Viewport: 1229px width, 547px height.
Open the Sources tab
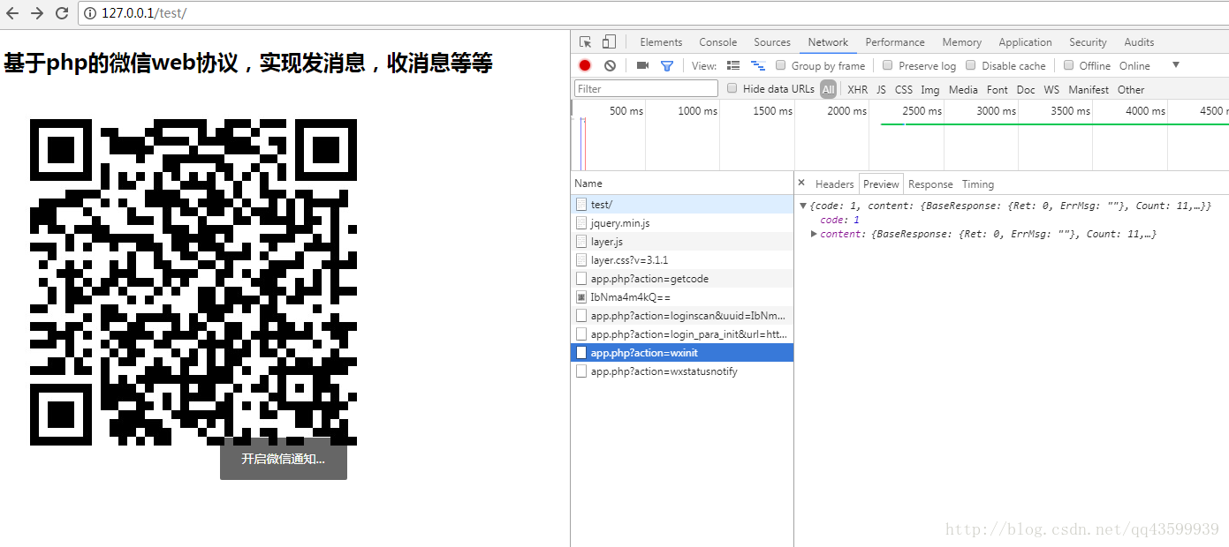(x=772, y=41)
